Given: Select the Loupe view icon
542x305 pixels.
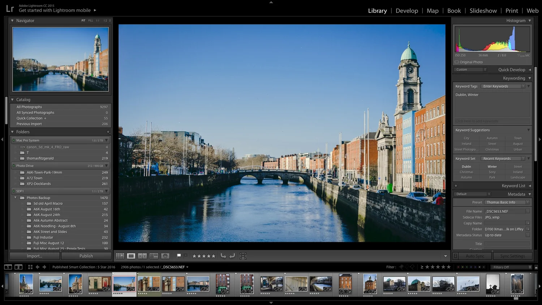Looking at the screenshot, I should pyautogui.click(x=131, y=256).
